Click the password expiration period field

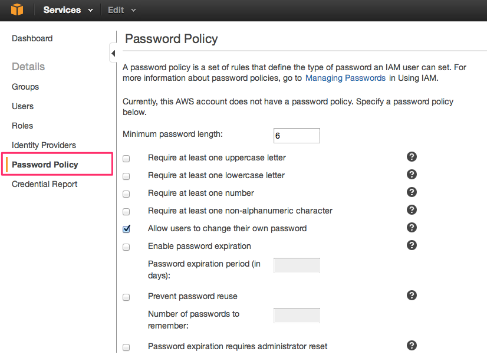tap(297, 265)
